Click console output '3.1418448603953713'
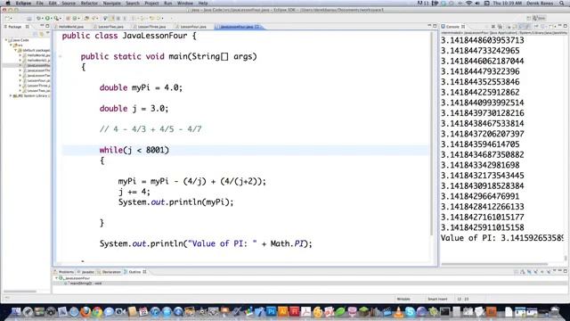570x321 pixels. 483,40
